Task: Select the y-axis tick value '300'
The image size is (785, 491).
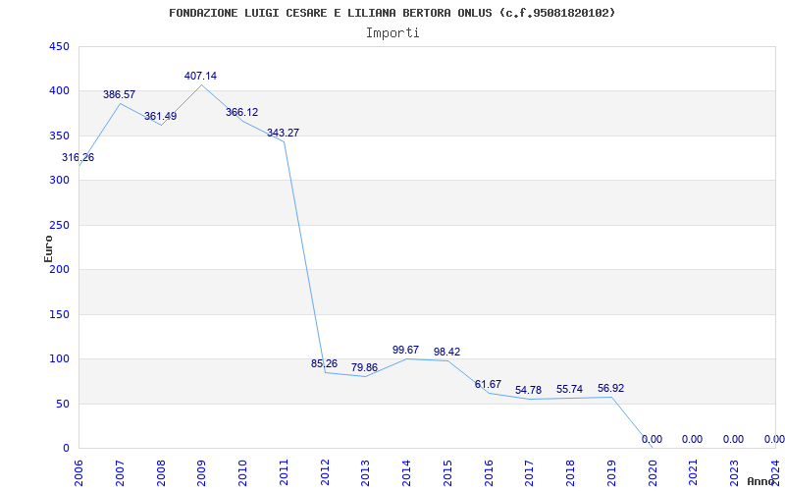Action: 59,181
